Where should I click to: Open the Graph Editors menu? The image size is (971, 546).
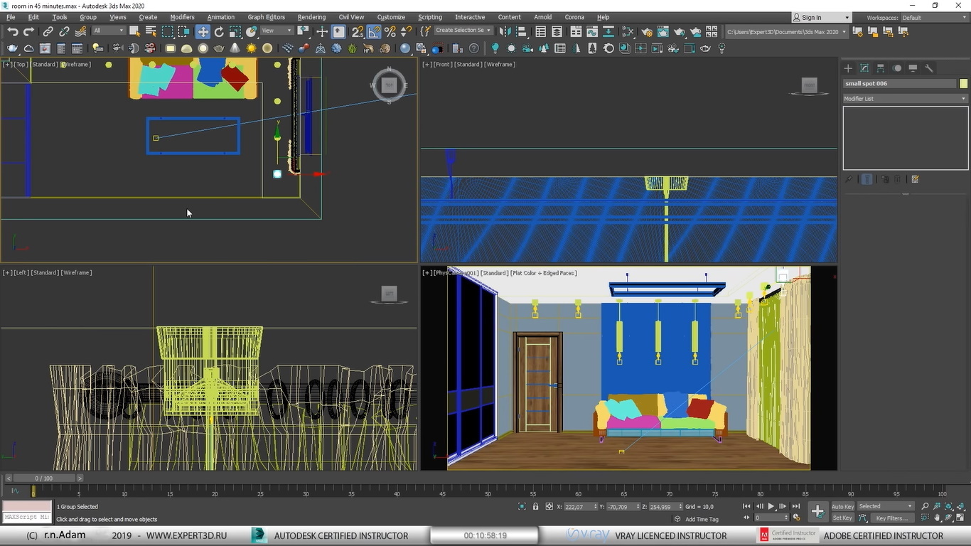coord(266,17)
